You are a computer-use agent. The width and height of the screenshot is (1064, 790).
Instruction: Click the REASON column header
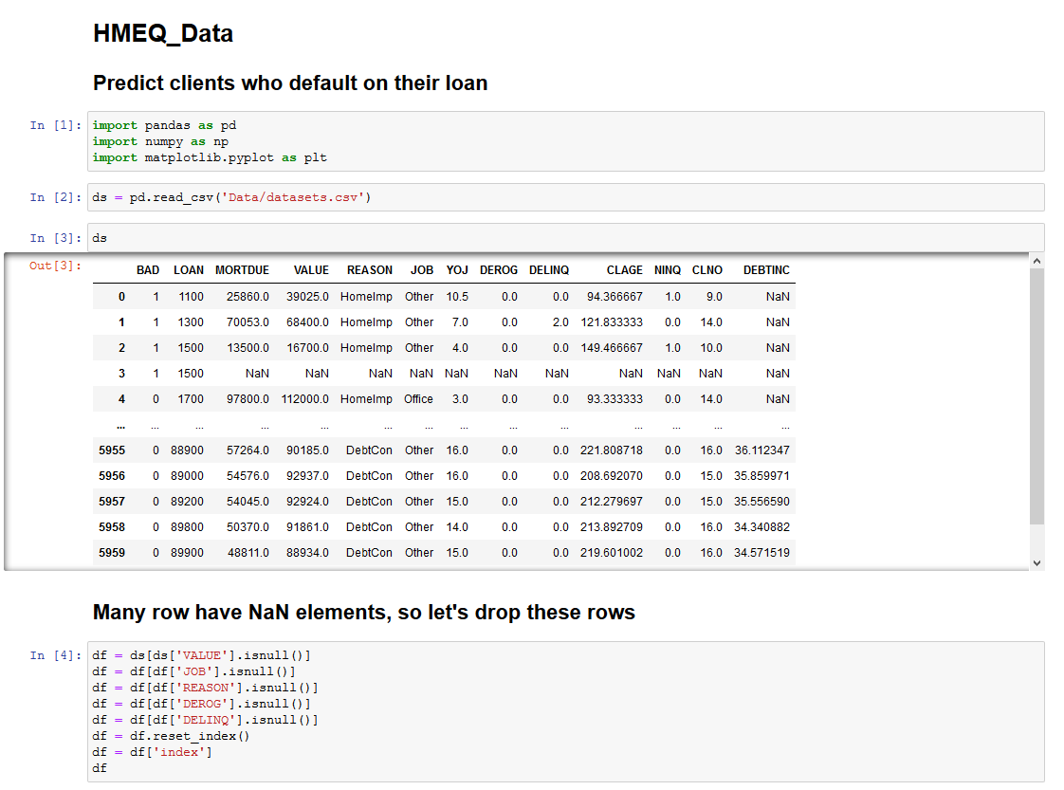369,270
